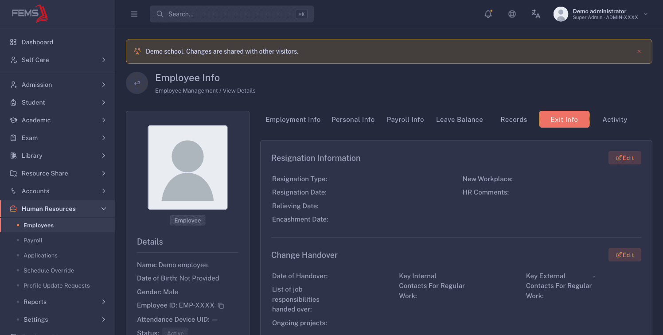The height and width of the screenshot is (335, 663).
Task: Edit the Change Handover section
Action: click(625, 255)
